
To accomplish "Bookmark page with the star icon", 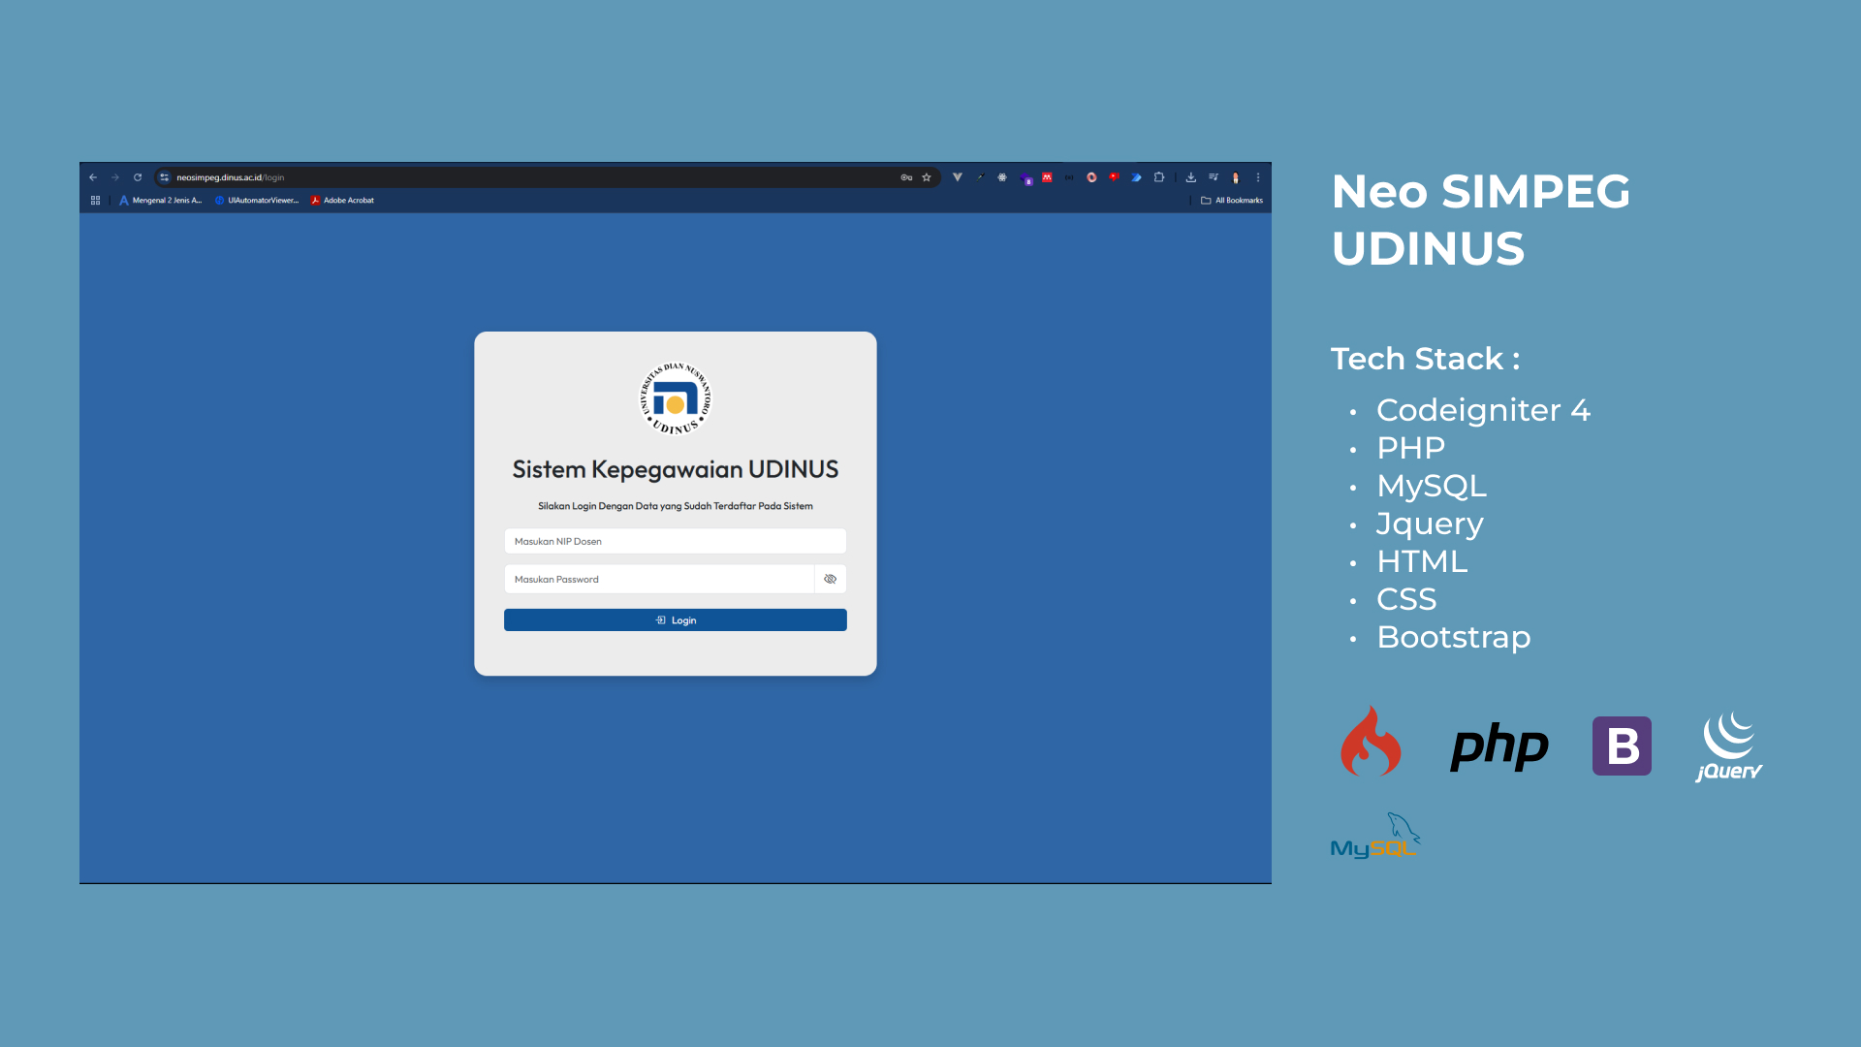I will [x=927, y=177].
